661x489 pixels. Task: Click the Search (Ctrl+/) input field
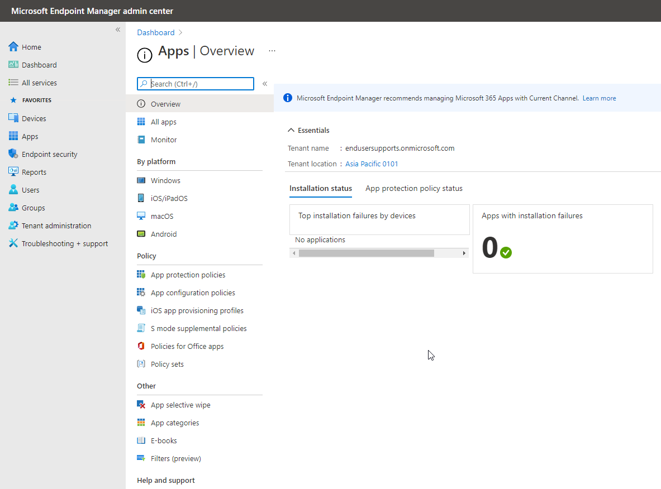point(196,83)
